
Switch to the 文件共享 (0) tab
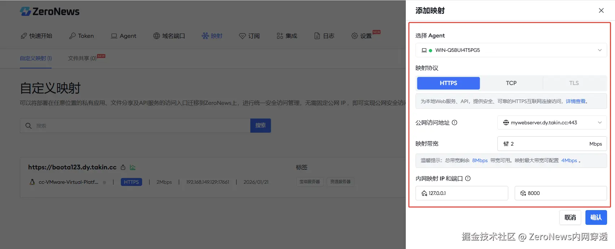click(82, 58)
